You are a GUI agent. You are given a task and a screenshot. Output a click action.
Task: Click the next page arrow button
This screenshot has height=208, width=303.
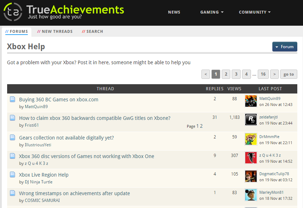(274, 74)
